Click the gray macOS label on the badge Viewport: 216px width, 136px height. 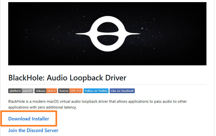pyautogui.click(x=27, y=91)
